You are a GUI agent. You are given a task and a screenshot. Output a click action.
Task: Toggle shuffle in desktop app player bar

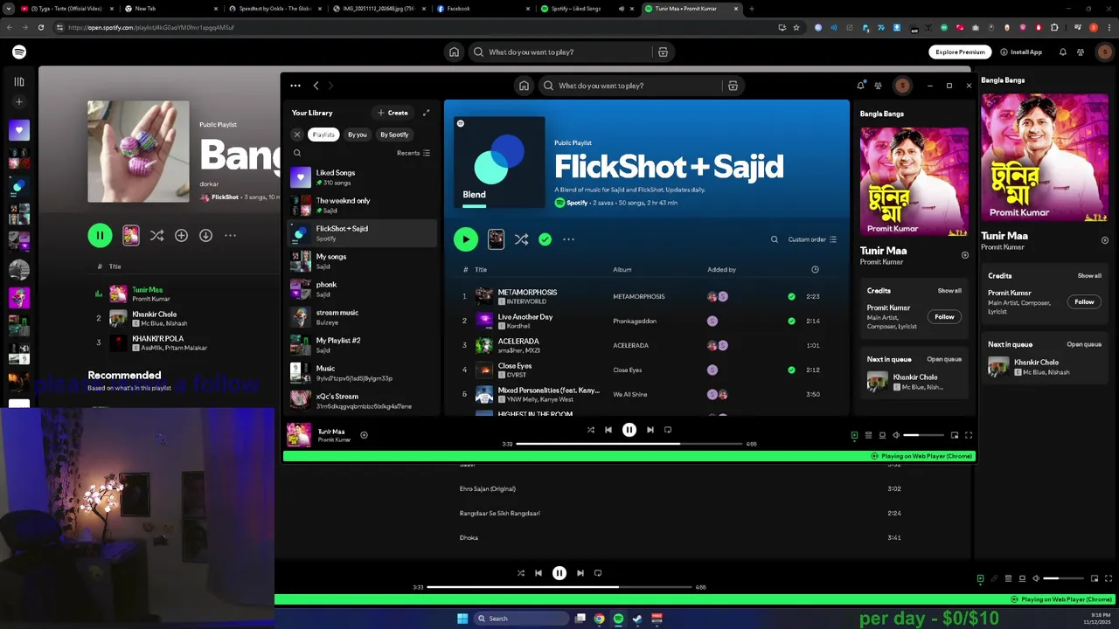pos(591,430)
